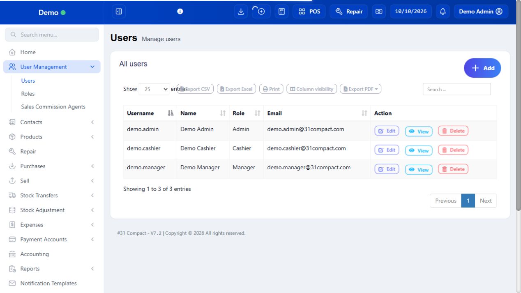Sort by the Username column
The width and height of the screenshot is (521, 293).
click(150, 113)
